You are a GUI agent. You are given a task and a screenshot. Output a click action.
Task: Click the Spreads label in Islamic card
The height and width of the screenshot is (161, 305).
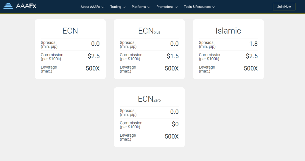[207, 45]
